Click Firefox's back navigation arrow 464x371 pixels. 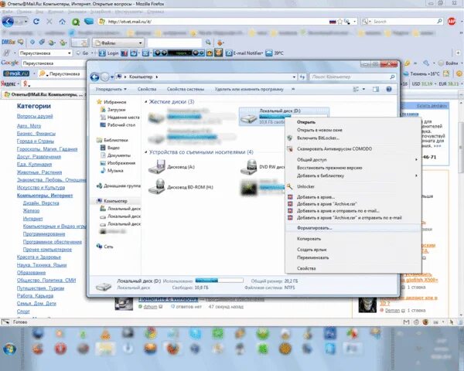[8, 22]
